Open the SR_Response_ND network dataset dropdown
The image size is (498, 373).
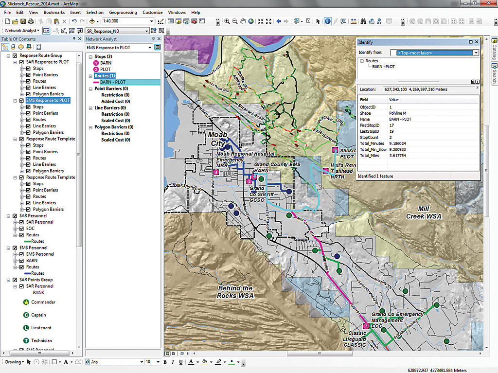point(146,31)
